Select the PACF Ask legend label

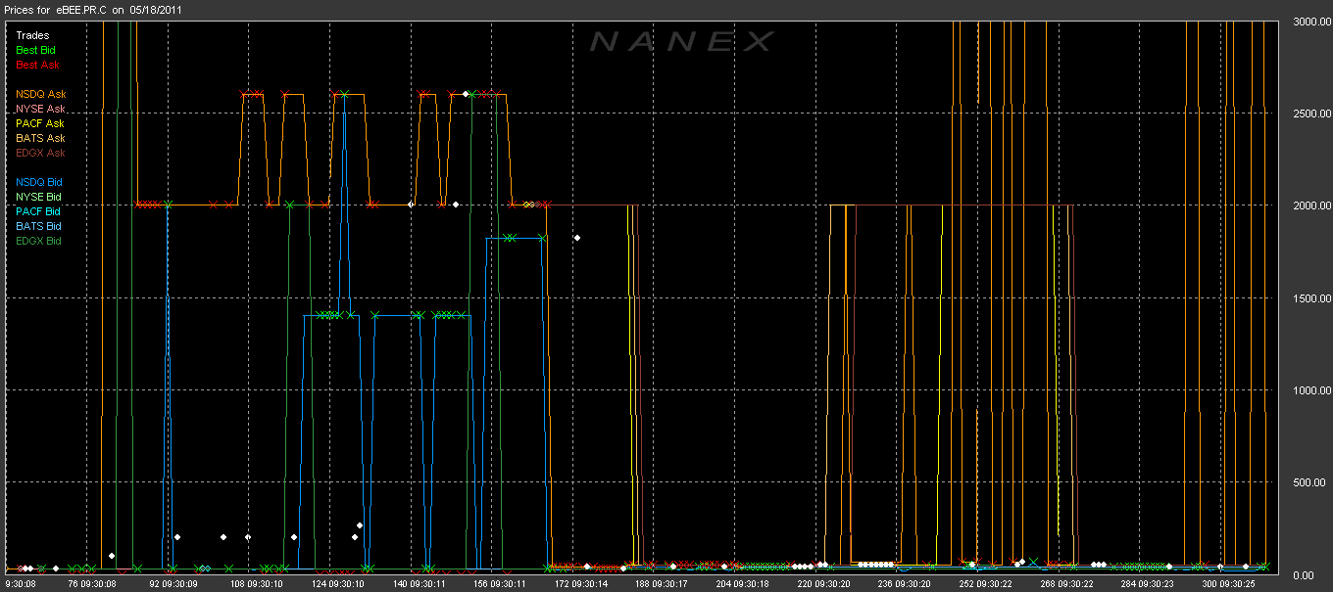pos(40,123)
